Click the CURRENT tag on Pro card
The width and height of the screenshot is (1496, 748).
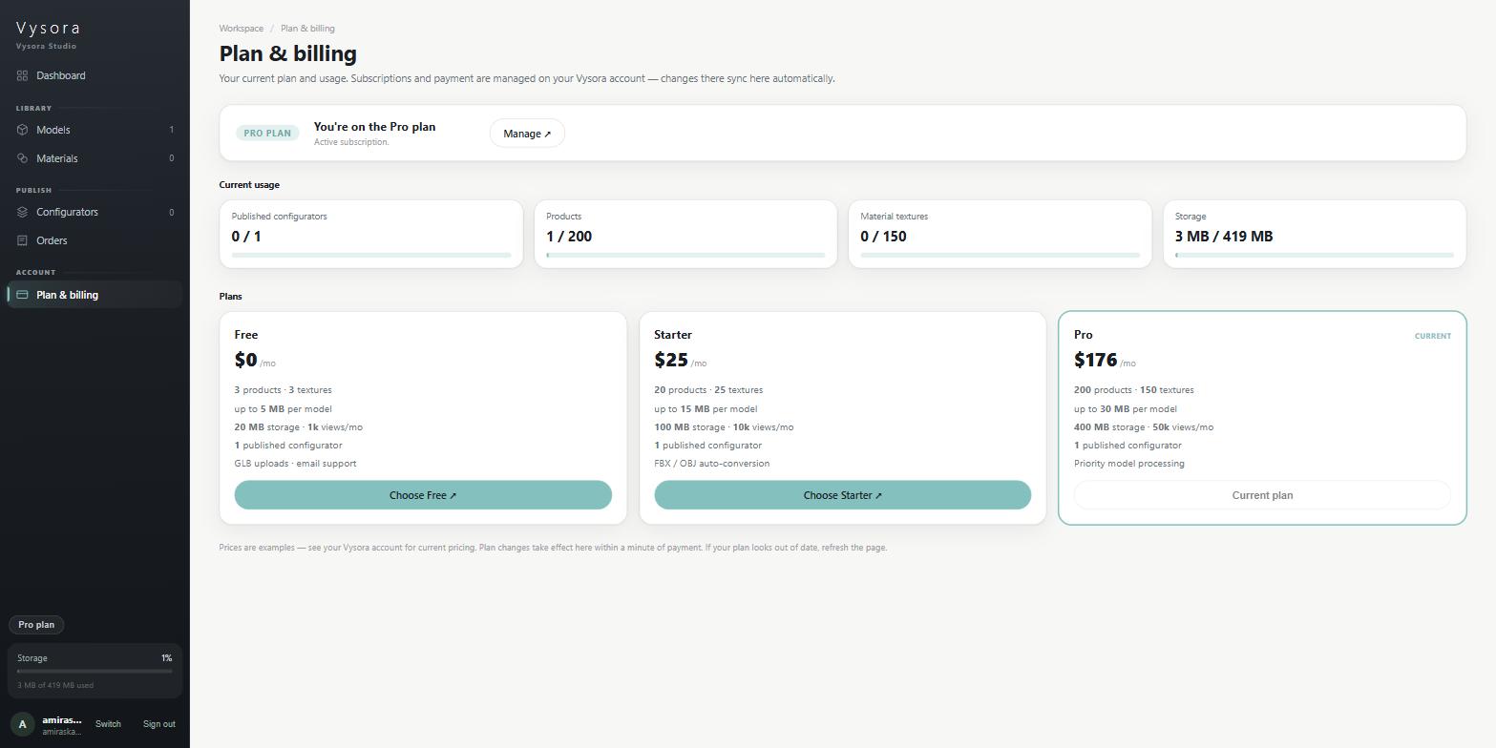pos(1432,336)
